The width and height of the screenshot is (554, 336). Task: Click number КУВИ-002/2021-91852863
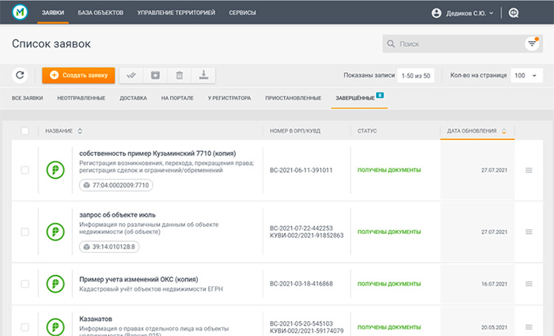pyautogui.click(x=307, y=236)
